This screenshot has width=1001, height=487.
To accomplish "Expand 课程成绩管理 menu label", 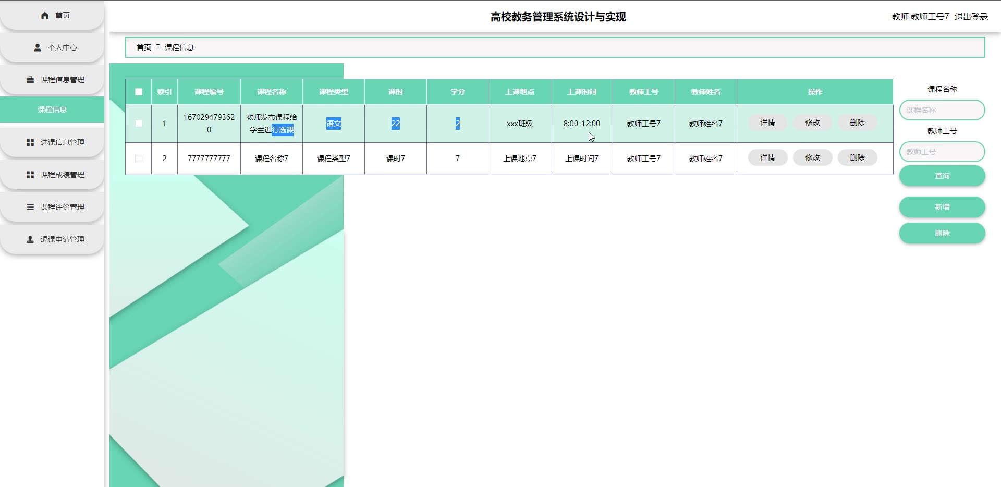I will (63, 175).
